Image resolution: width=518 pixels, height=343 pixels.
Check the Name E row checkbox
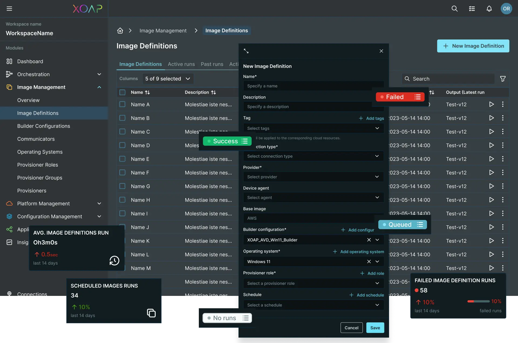tap(122, 159)
